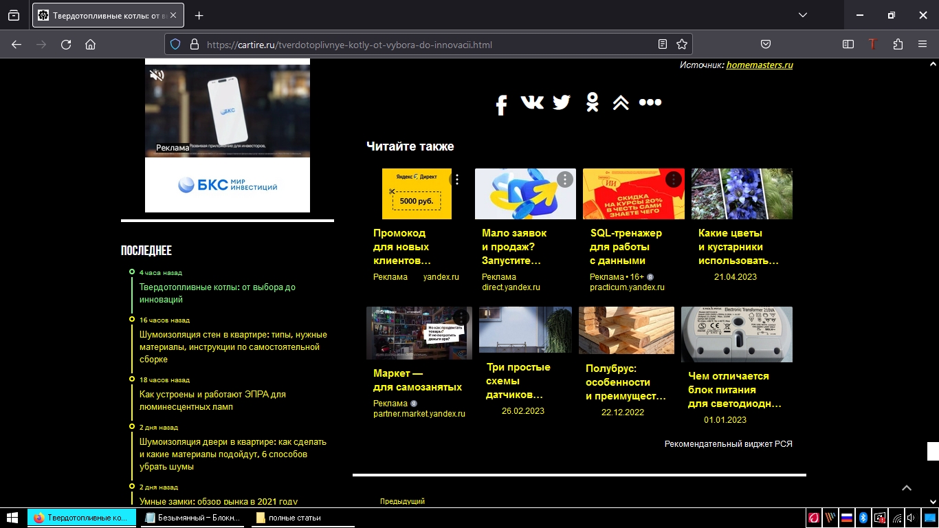Open Маркет — для самозанятых ad link

(x=417, y=380)
